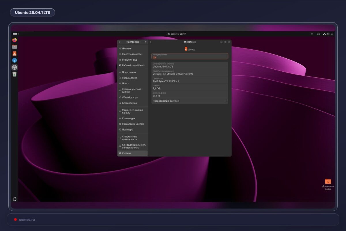The width and height of the screenshot is (346, 231).
Task: Click the power icon in top bar
Action: tap(332, 34)
